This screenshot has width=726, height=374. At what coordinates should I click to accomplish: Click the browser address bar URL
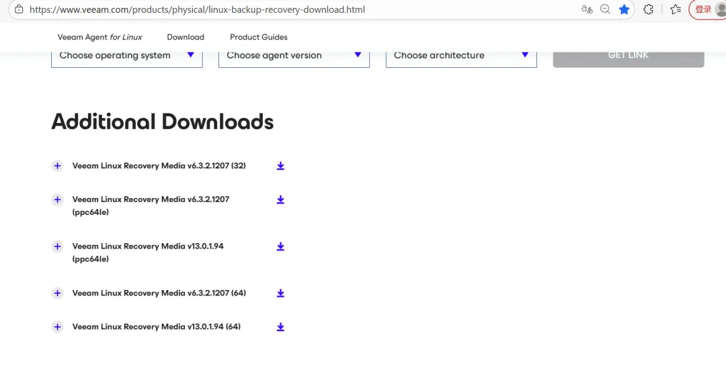click(x=197, y=9)
